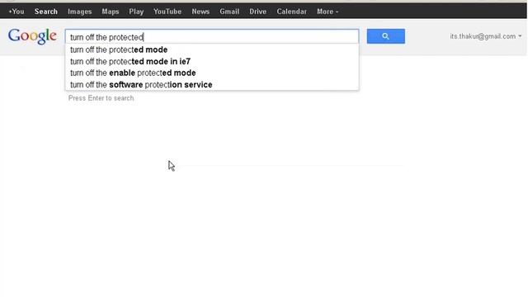
Task: Click the Google logo
Action: (32, 36)
